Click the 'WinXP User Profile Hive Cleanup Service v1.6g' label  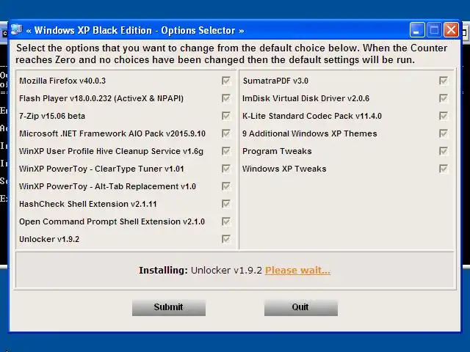pyautogui.click(x=111, y=151)
